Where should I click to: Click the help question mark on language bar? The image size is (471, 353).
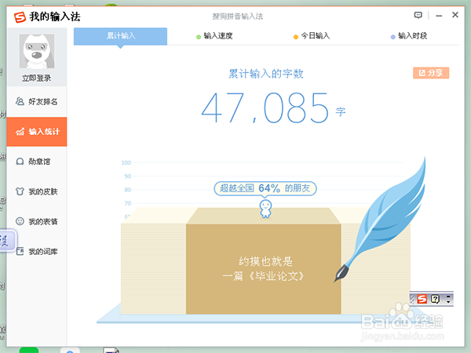pyautogui.click(x=435, y=299)
